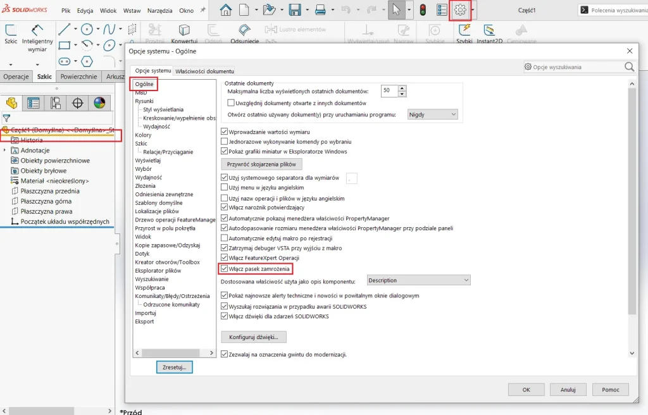Enable Automatycznie edytuj makro po rejestracji

[x=225, y=238]
